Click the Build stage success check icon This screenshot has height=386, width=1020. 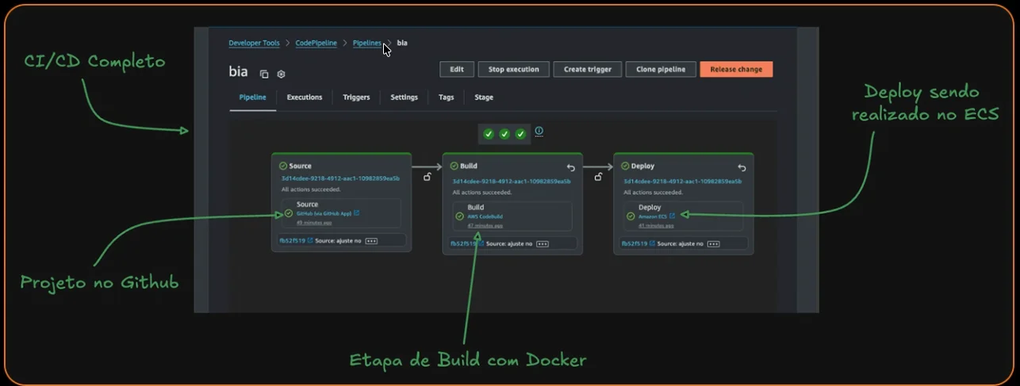(454, 166)
